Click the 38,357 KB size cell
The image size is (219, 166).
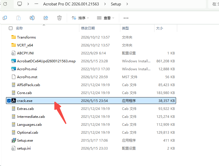(x=166, y=101)
